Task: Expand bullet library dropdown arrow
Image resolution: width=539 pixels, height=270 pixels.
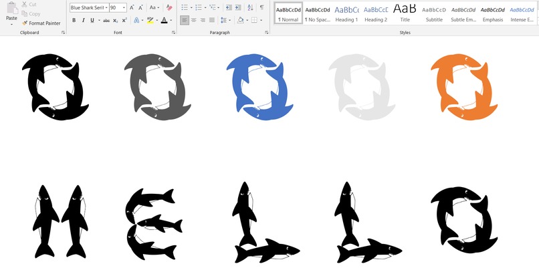Action: 191,7
